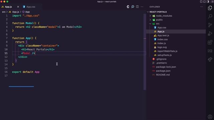Select App.js in the Explorer tree

tap(161, 32)
